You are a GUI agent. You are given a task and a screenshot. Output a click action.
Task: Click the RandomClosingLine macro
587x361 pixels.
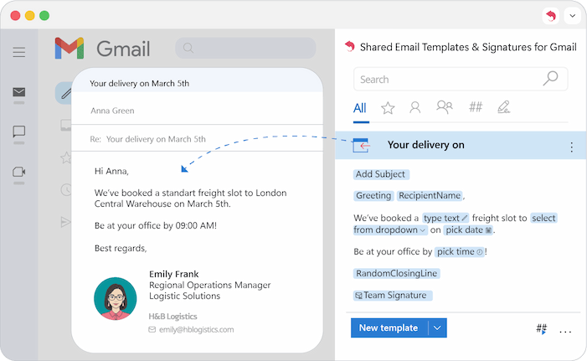(x=396, y=273)
